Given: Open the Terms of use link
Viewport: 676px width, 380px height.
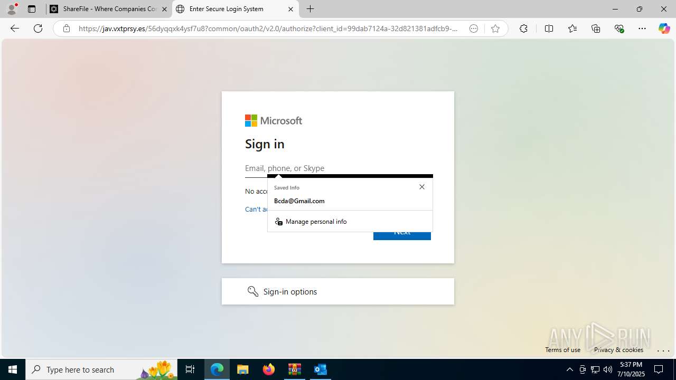Looking at the screenshot, I should pyautogui.click(x=562, y=349).
